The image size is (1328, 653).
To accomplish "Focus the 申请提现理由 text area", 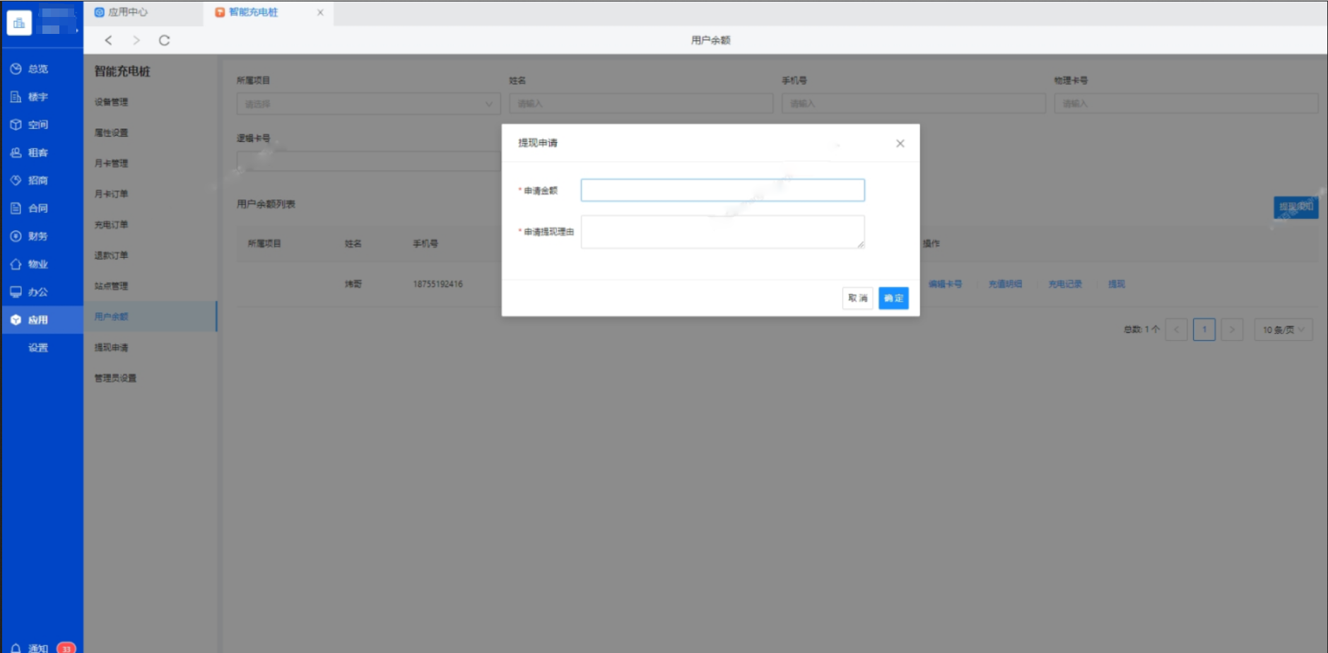I will point(722,232).
